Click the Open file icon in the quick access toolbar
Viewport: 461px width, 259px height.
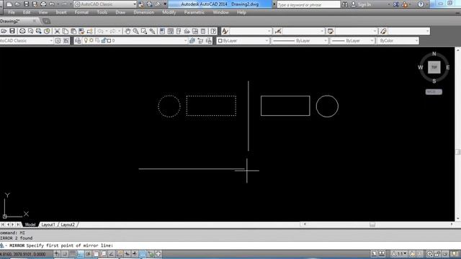[17, 4]
